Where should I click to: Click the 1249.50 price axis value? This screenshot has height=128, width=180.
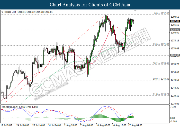175,80
